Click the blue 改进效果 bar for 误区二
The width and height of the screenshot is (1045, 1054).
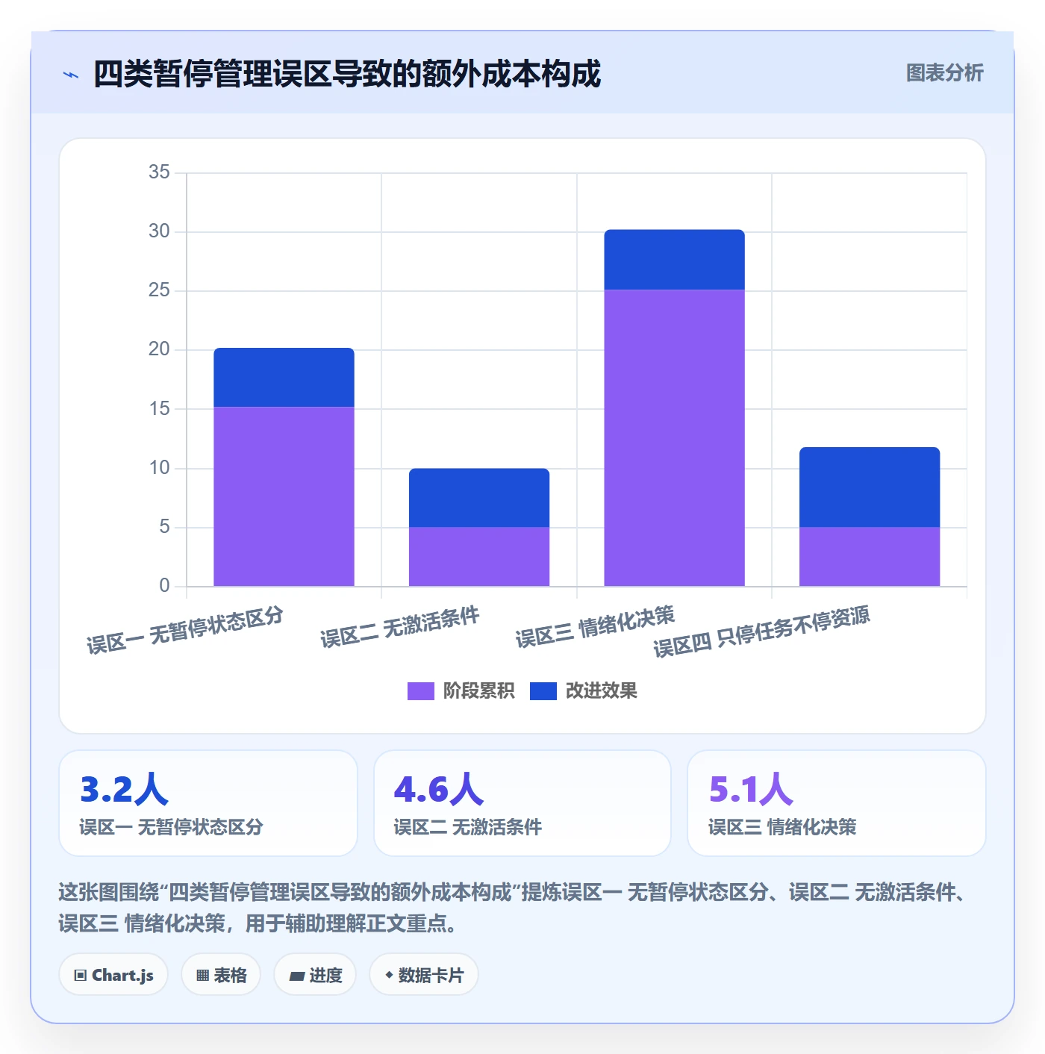point(479,498)
